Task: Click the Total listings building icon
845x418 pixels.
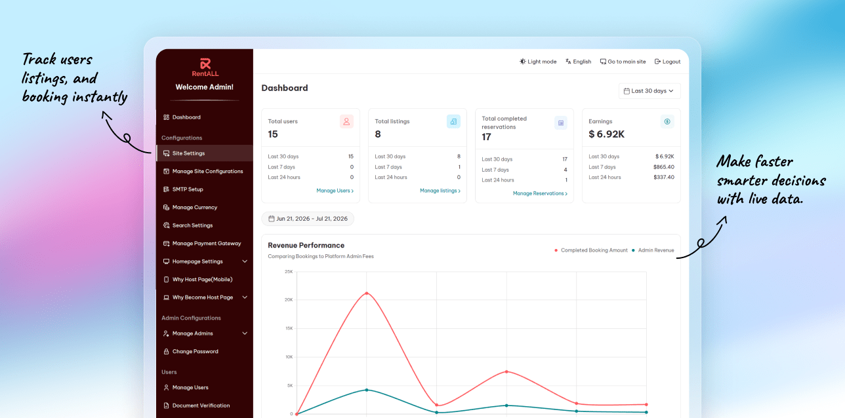Action: (453, 121)
